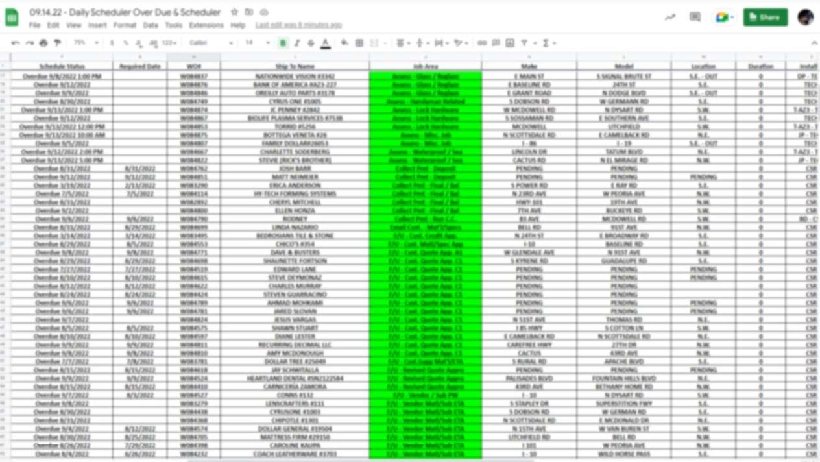The image size is (820, 462).
Task: Format as percent
Action: point(125,43)
